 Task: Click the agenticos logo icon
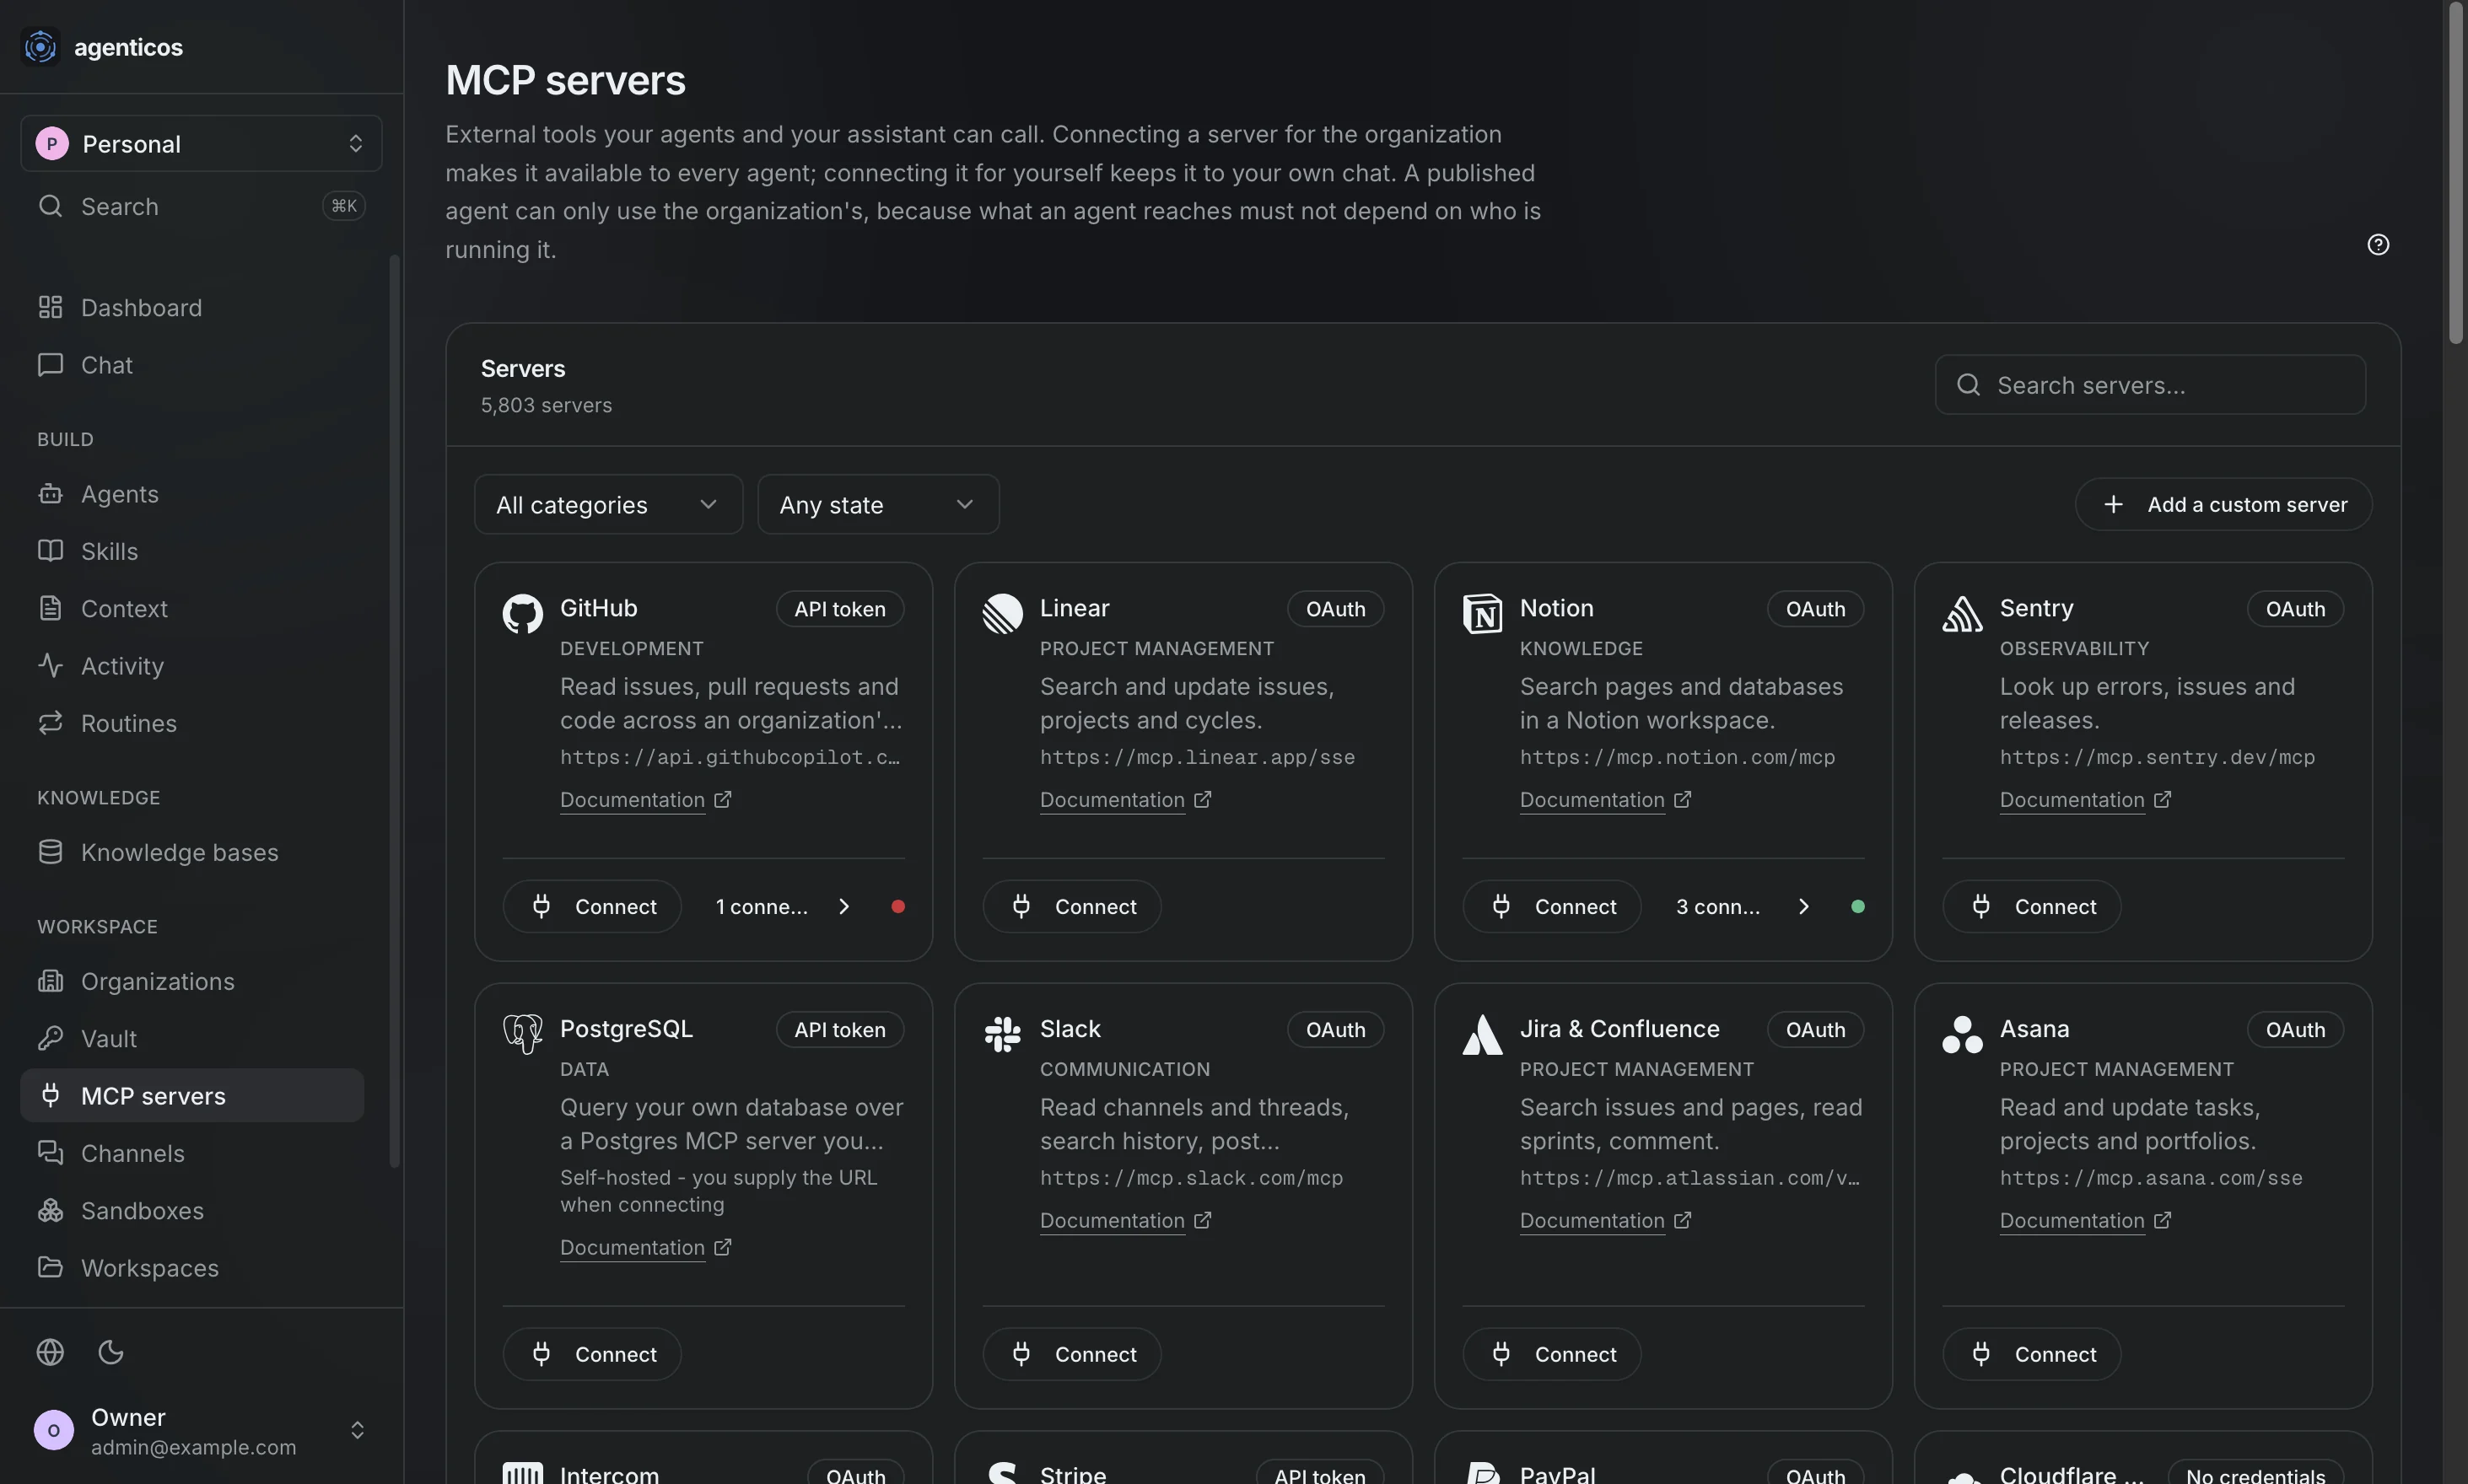(40, 46)
